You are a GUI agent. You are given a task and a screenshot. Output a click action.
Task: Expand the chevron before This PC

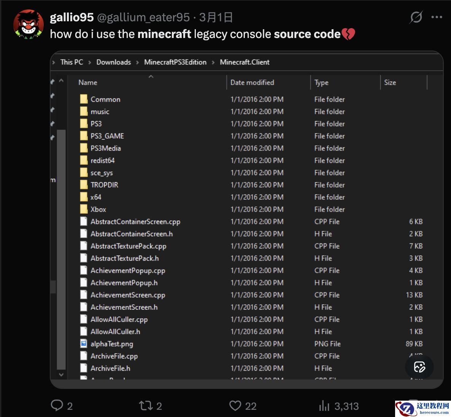(x=53, y=62)
